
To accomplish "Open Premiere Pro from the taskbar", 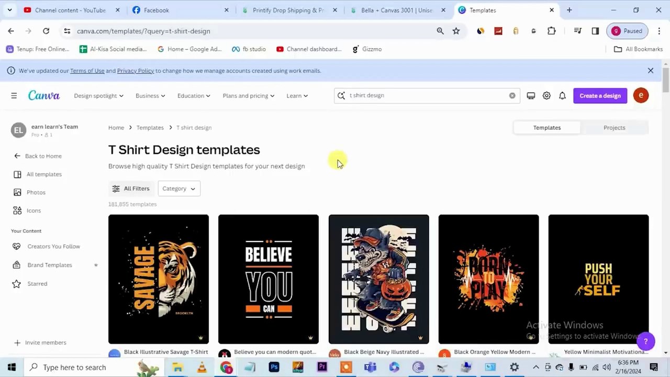I will click(322, 367).
